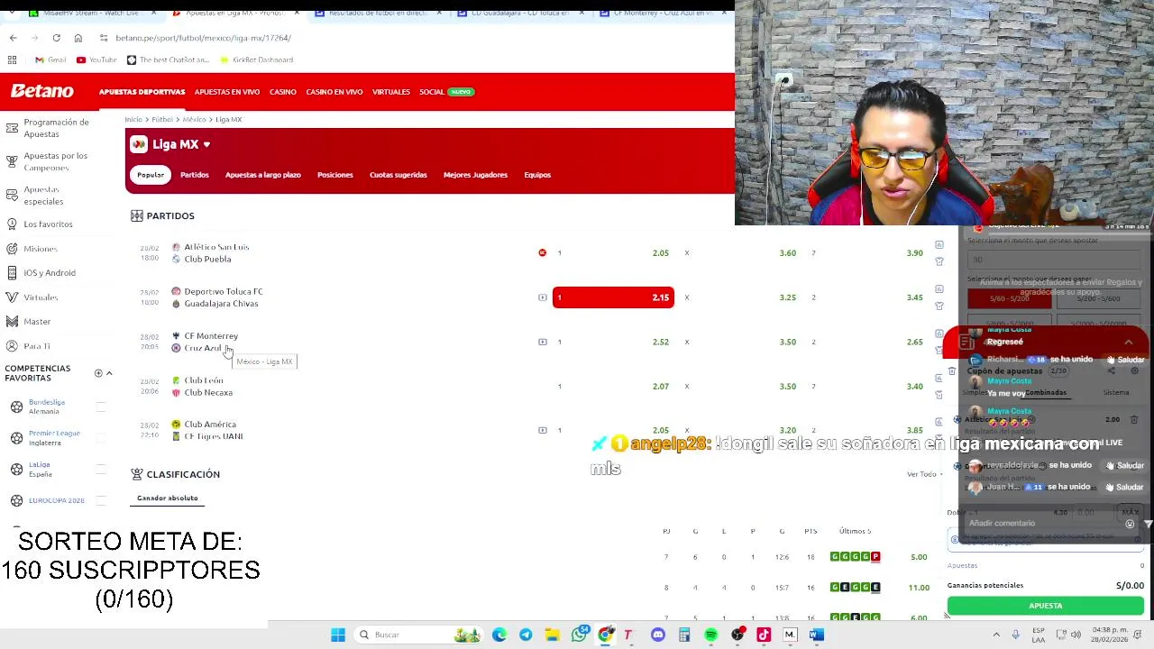Viewport: 1154px width, 649px height.
Task: Expand the Liga MX league dropdown
Action: click(206, 144)
